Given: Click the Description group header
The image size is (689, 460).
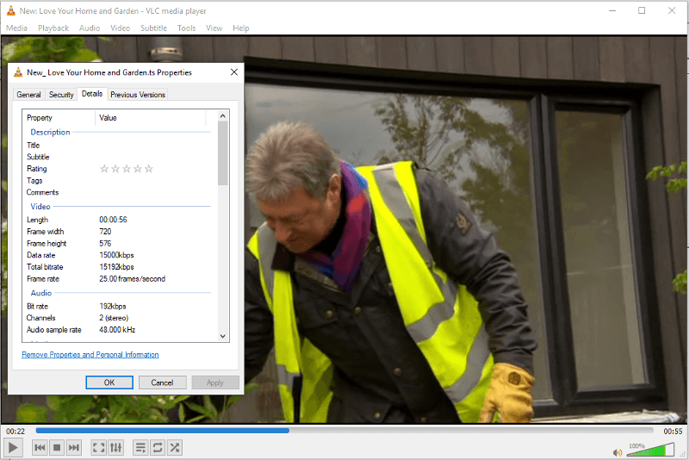Looking at the screenshot, I should click(50, 133).
